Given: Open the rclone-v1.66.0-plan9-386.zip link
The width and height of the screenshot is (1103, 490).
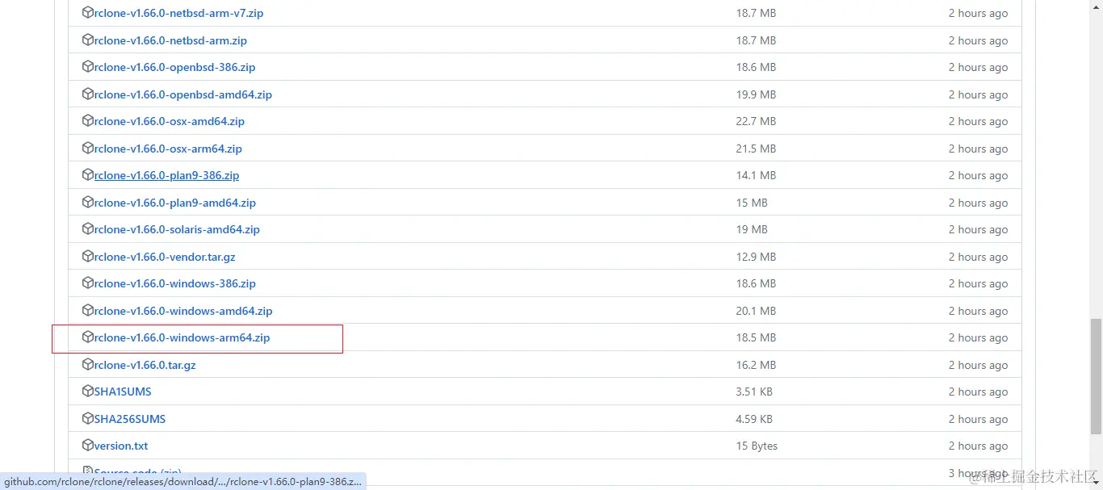Looking at the screenshot, I should 166,175.
